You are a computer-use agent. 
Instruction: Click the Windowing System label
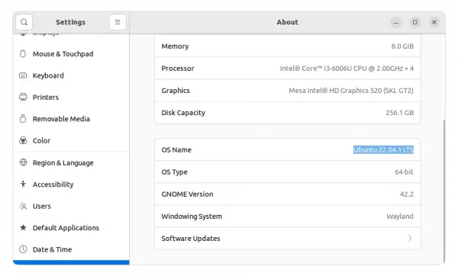(192, 216)
